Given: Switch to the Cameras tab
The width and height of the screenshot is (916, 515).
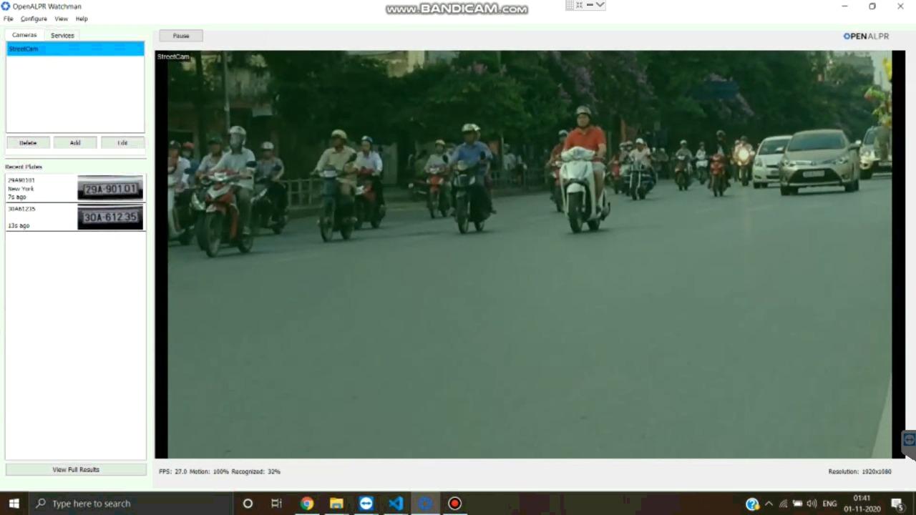Looking at the screenshot, I should point(24,35).
